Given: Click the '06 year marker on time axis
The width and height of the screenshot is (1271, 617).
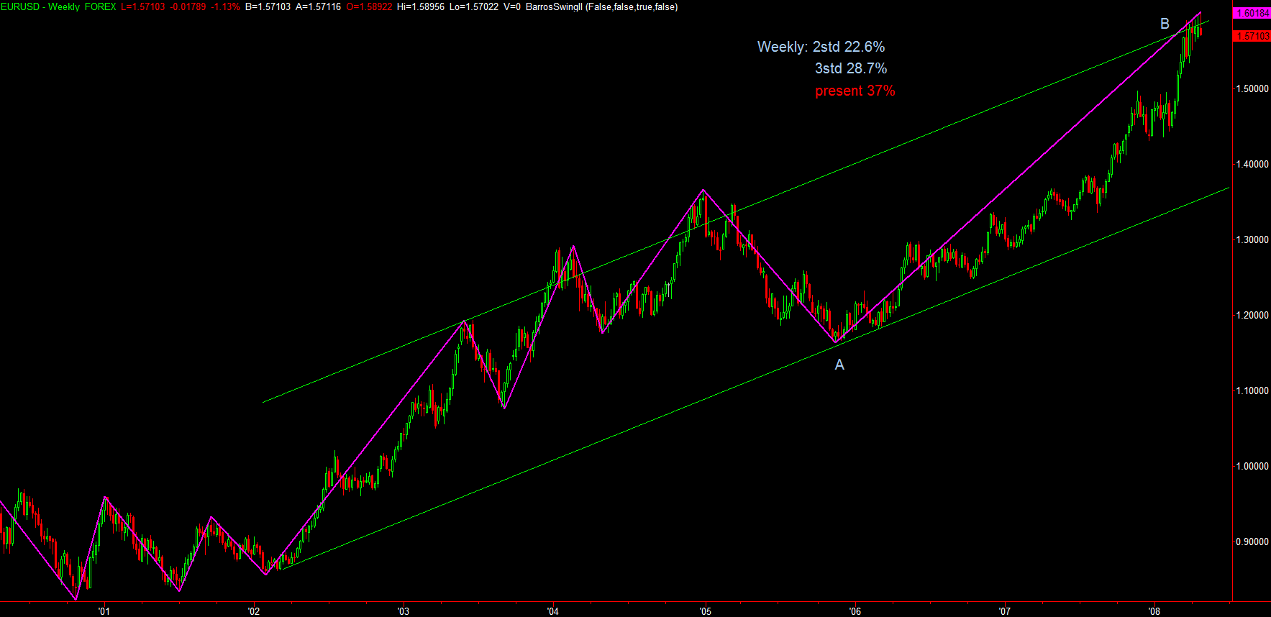Looking at the screenshot, I should [x=855, y=612].
